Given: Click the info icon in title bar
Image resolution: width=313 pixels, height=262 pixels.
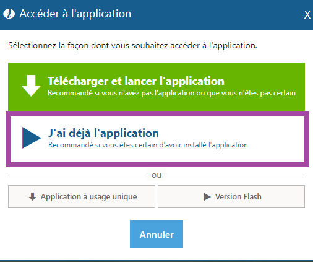Looking at the screenshot, I should 9,14.
